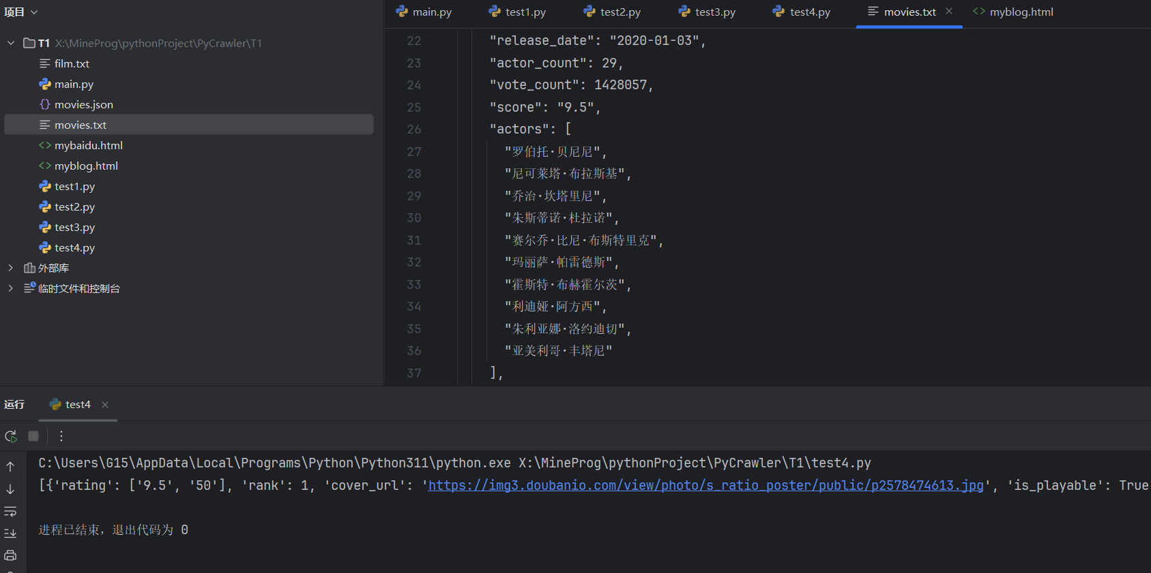Viewport: 1151px width, 573px height.
Task: Toggle scroll to end of console
Action: pos(10,533)
